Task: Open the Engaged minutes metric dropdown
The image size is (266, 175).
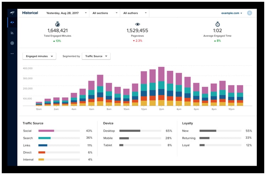Action: pos(39,56)
